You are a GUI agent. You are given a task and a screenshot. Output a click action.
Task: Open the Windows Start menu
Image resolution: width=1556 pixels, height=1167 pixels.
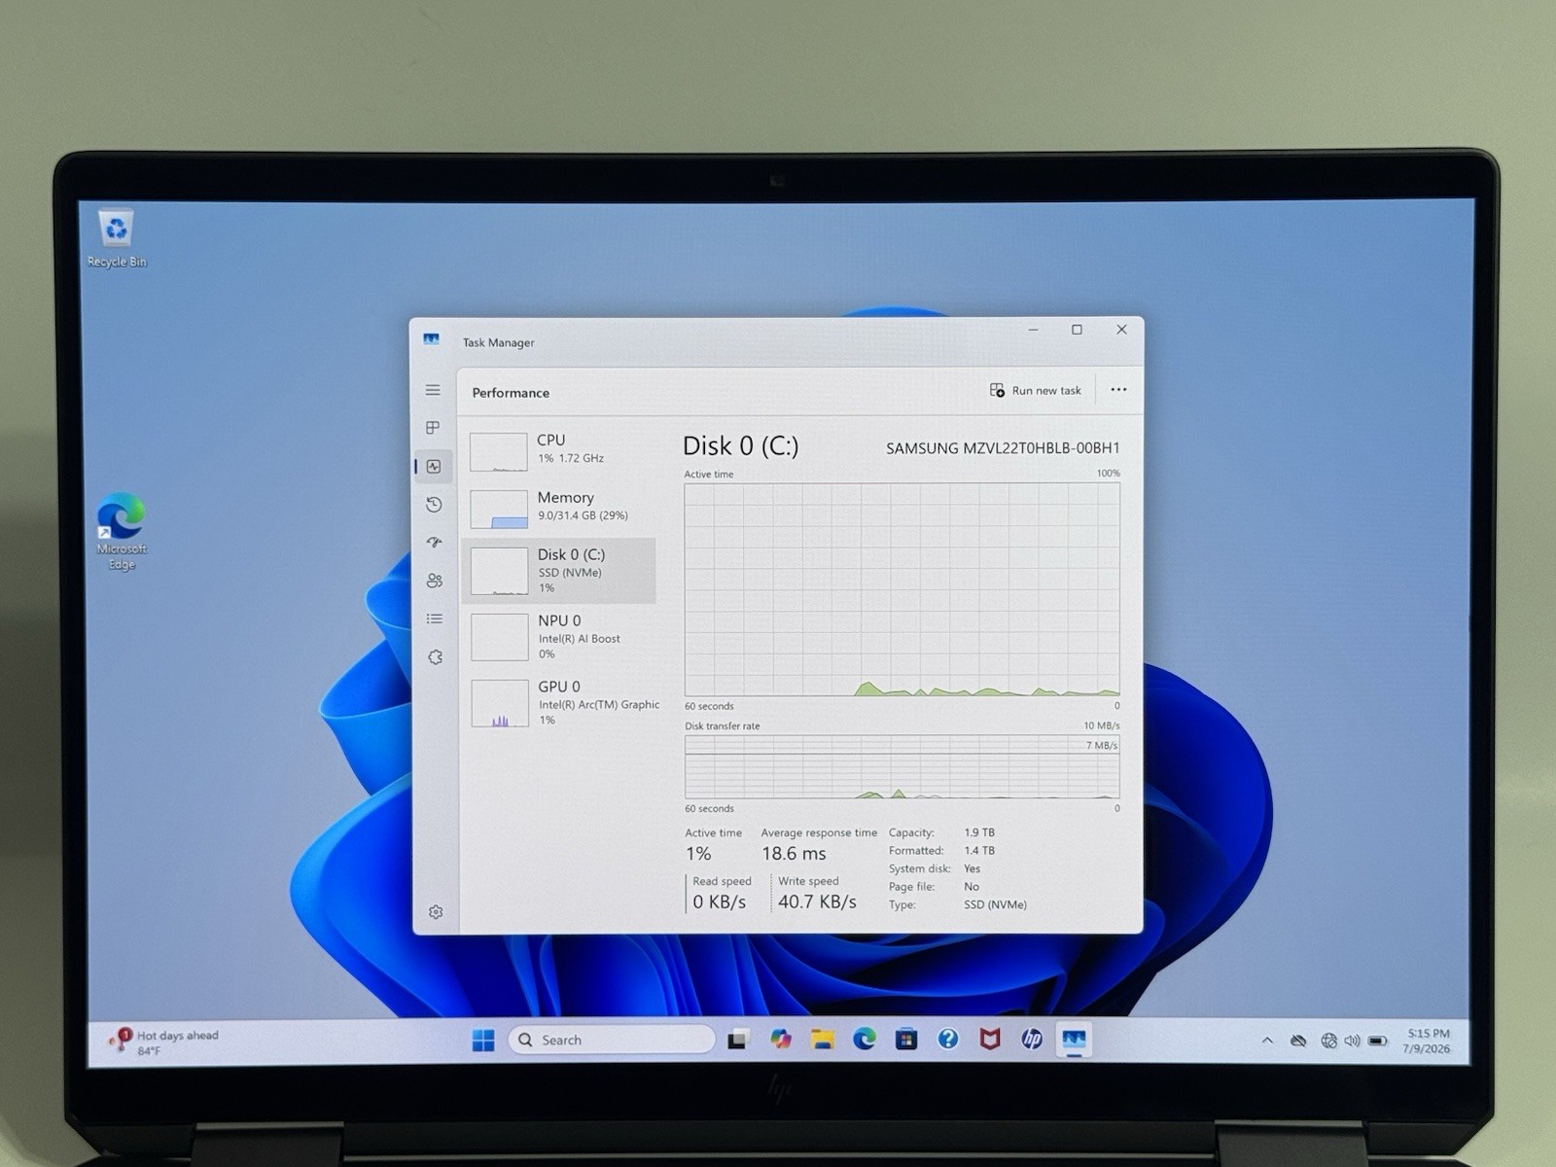(x=483, y=1040)
